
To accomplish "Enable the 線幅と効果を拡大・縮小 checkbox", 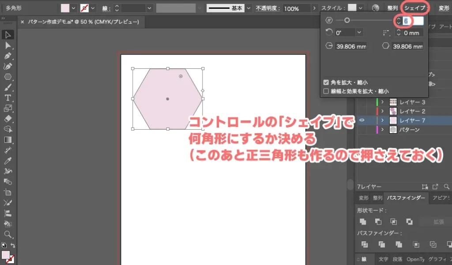I will pos(326,91).
